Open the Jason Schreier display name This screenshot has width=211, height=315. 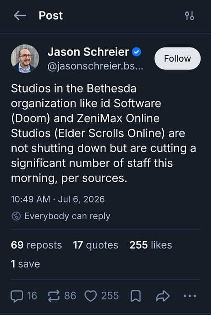pyautogui.click(x=88, y=52)
